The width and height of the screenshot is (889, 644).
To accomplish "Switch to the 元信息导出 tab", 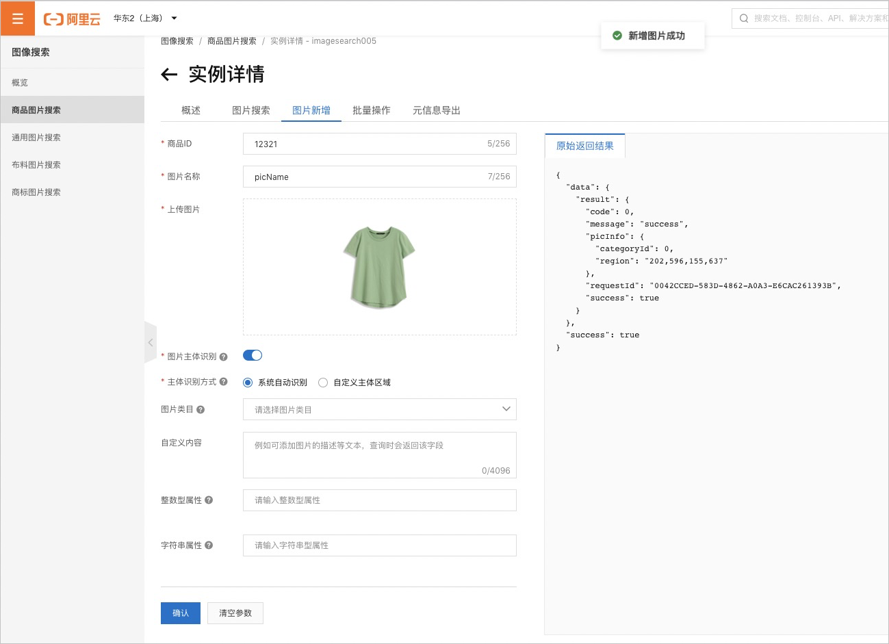I will [x=437, y=110].
